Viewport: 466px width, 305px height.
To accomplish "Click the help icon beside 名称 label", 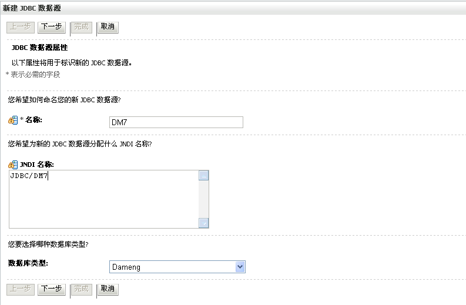I will click(13, 120).
